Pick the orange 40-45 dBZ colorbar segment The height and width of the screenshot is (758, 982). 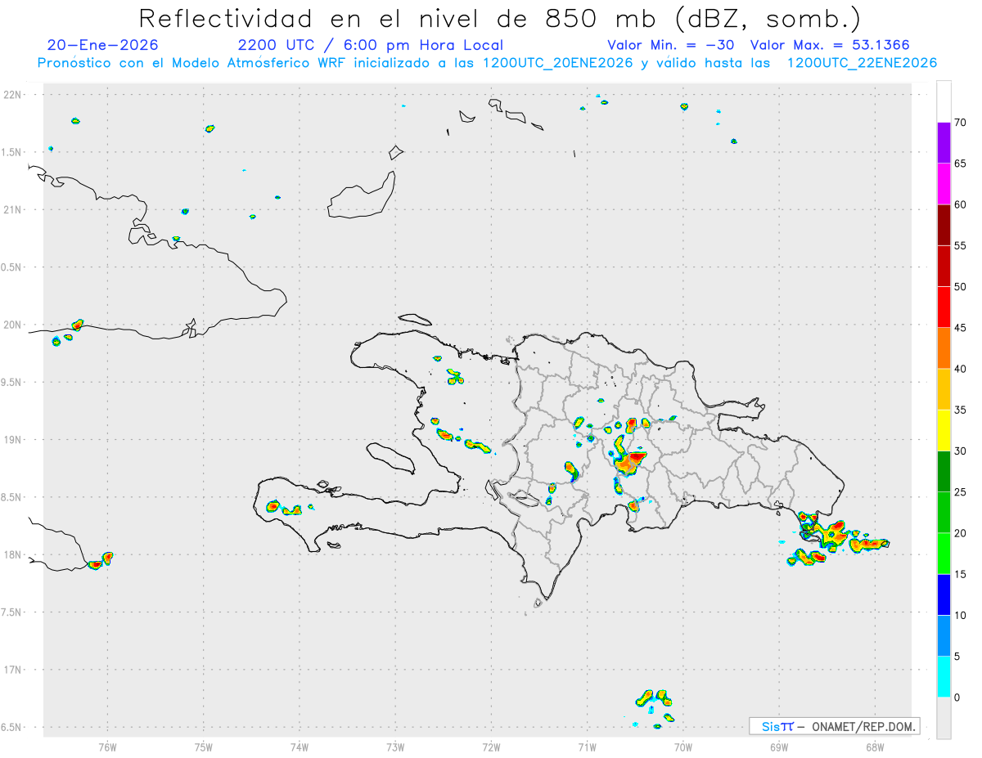944,348
